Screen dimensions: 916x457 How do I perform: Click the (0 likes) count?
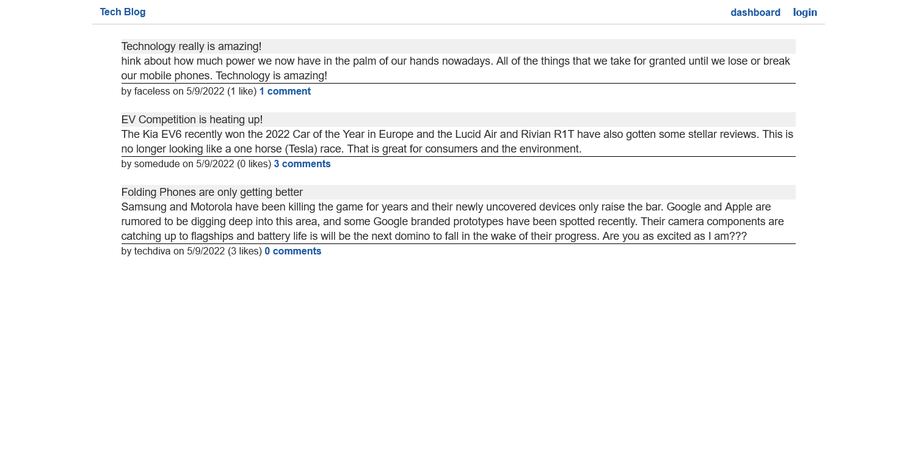click(254, 164)
